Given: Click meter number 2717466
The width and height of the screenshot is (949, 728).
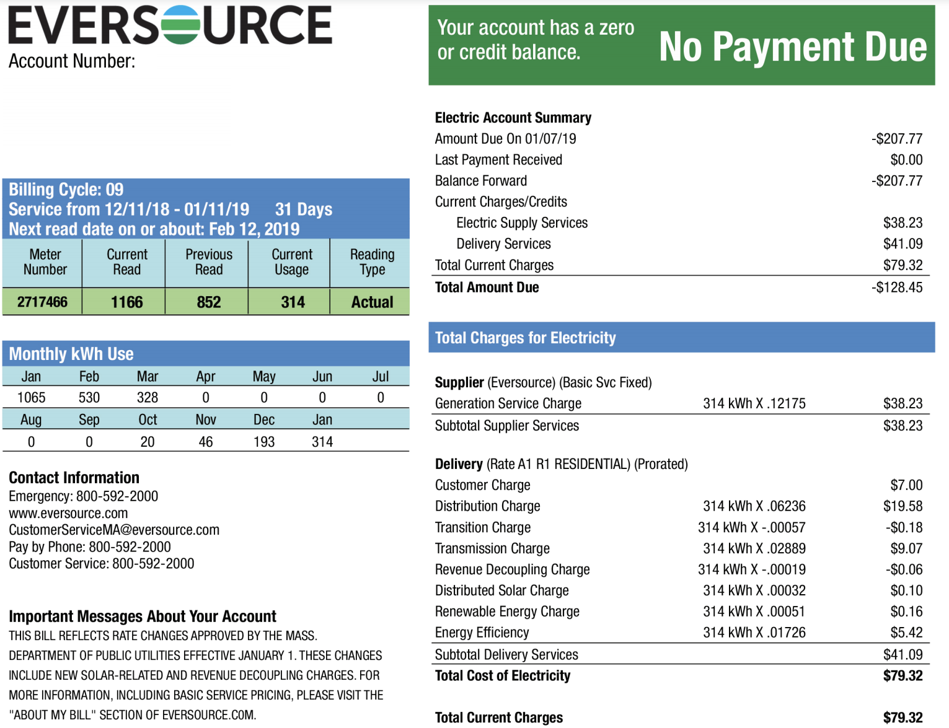Looking at the screenshot, I should 42,302.
